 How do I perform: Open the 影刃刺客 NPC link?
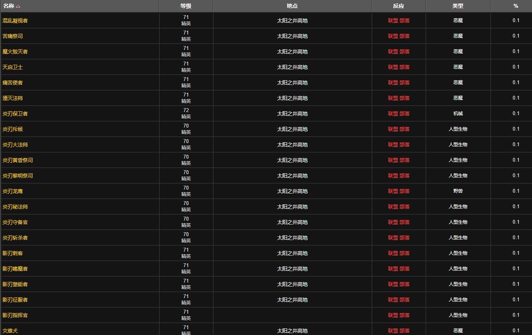12,253
